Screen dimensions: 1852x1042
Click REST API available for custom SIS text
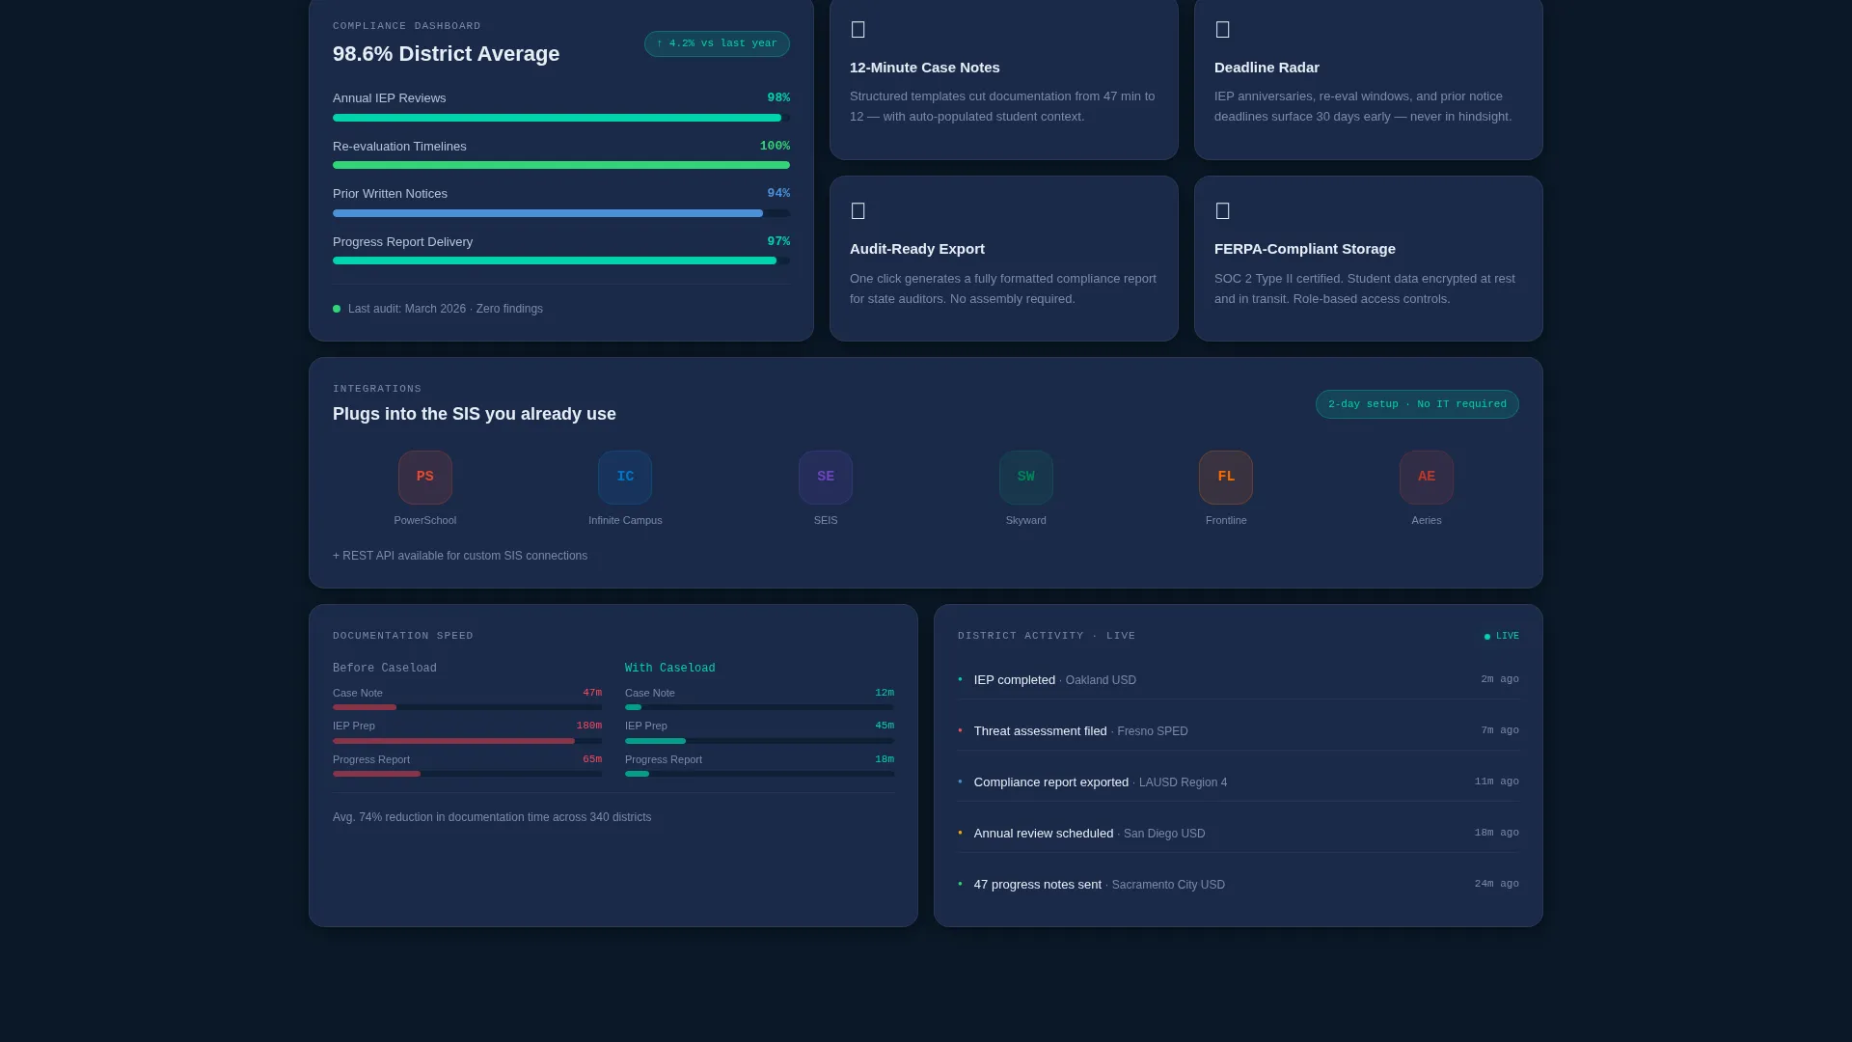(x=460, y=556)
